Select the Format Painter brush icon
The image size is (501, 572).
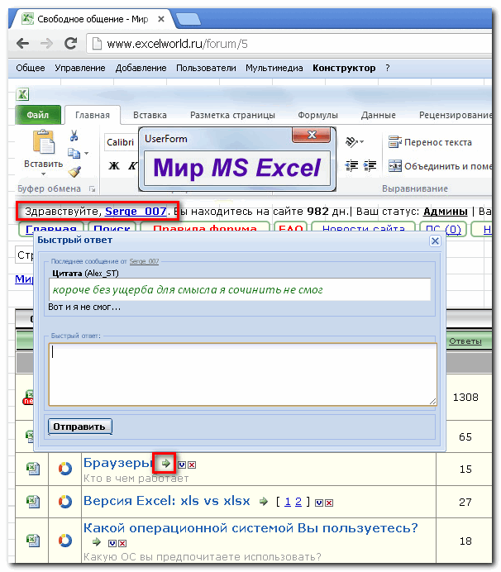pyautogui.click(x=74, y=171)
